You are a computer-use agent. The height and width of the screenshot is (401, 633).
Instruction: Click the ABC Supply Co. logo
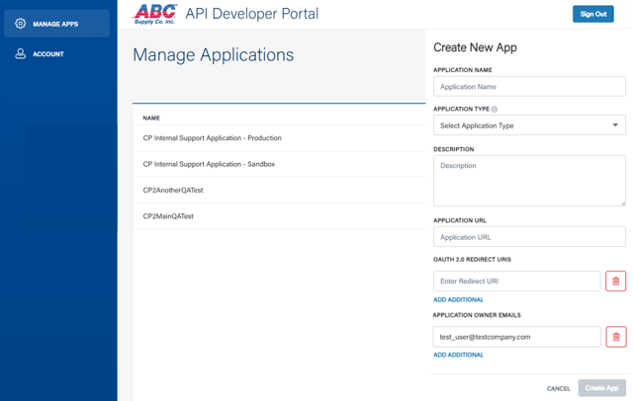pyautogui.click(x=154, y=13)
